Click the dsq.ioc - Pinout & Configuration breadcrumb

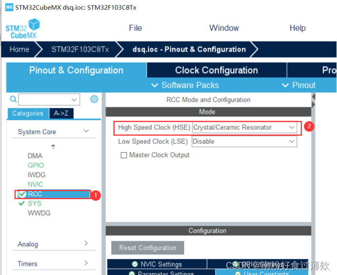[x=189, y=50]
